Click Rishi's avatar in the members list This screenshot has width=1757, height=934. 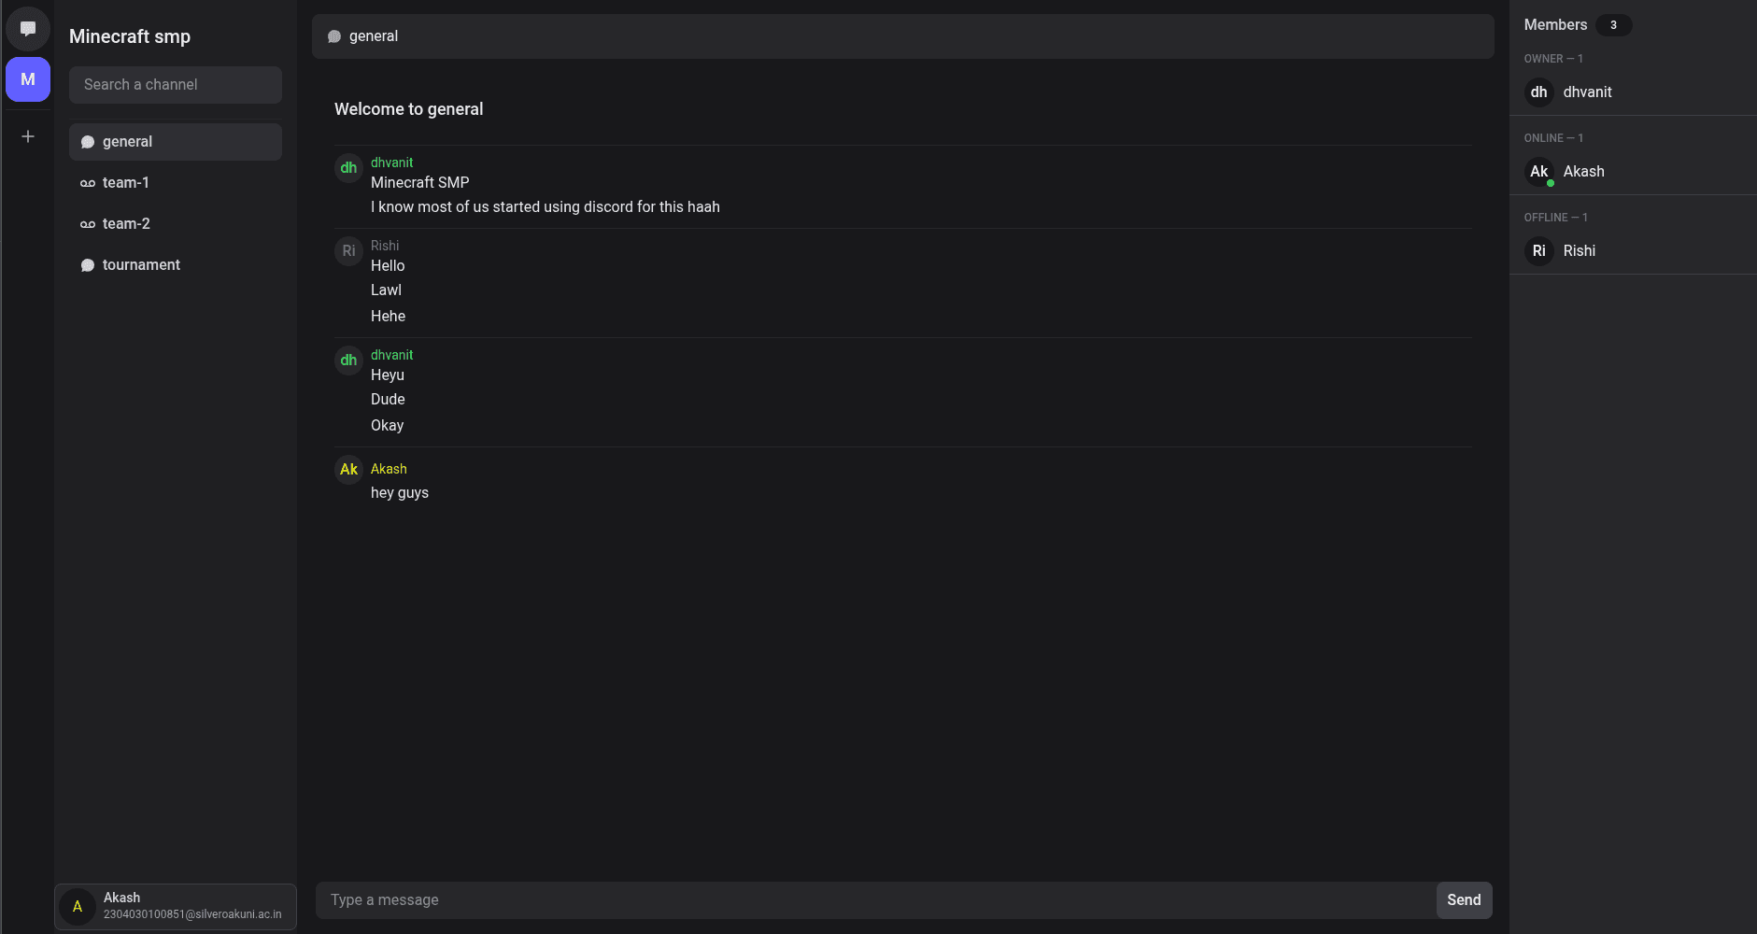pyautogui.click(x=1538, y=251)
